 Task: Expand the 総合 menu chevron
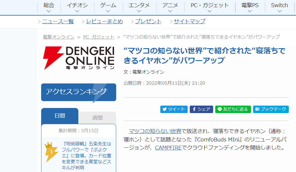click(49, 11)
